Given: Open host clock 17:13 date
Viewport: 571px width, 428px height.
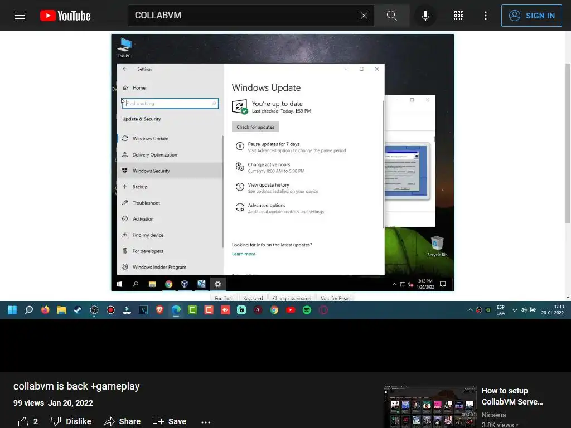Looking at the screenshot, I should [x=553, y=310].
